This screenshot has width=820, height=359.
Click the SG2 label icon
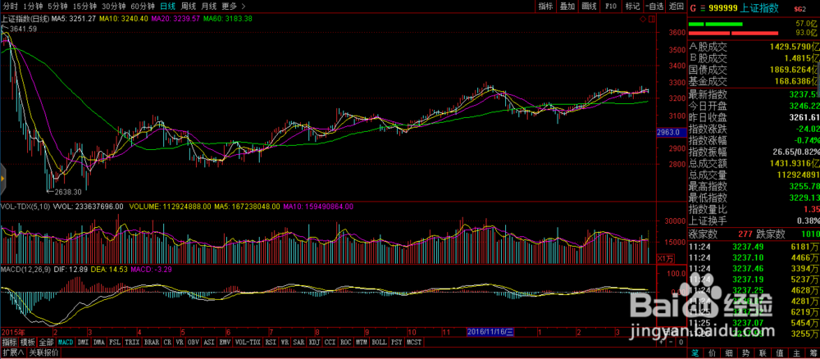pos(800,9)
